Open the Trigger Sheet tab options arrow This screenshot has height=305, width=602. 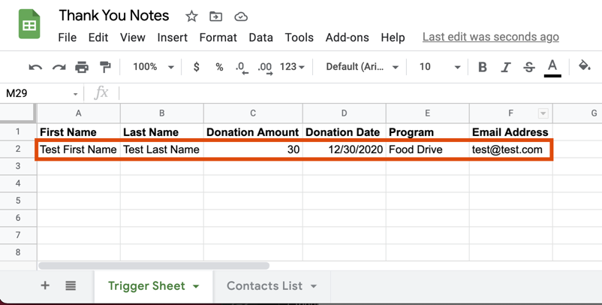[x=196, y=286]
